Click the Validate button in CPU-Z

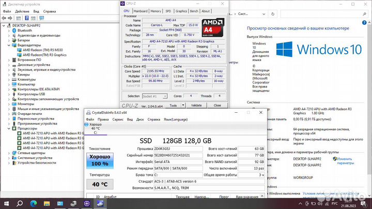point(196,106)
